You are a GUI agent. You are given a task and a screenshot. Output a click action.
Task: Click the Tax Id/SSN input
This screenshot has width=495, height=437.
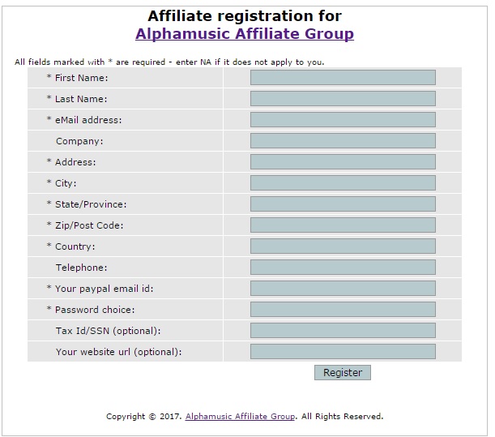(343, 331)
